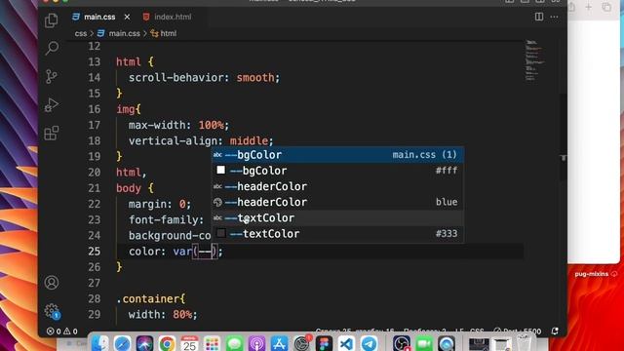The image size is (624, 351).
Task: Close the main.css tab
Action: coord(127,17)
